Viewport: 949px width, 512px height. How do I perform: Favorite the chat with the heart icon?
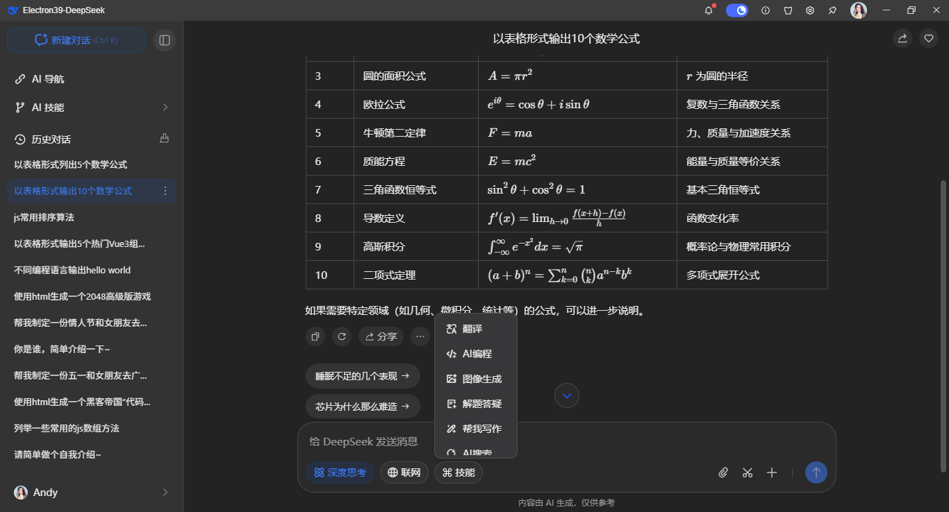(x=928, y=38)
